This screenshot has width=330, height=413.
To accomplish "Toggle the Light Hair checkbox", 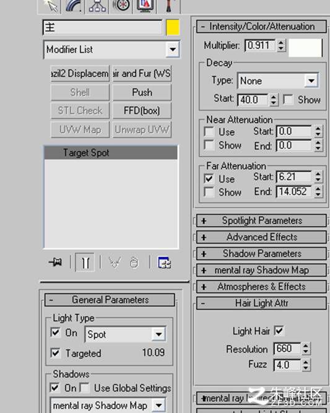I will tap(279, 331).
